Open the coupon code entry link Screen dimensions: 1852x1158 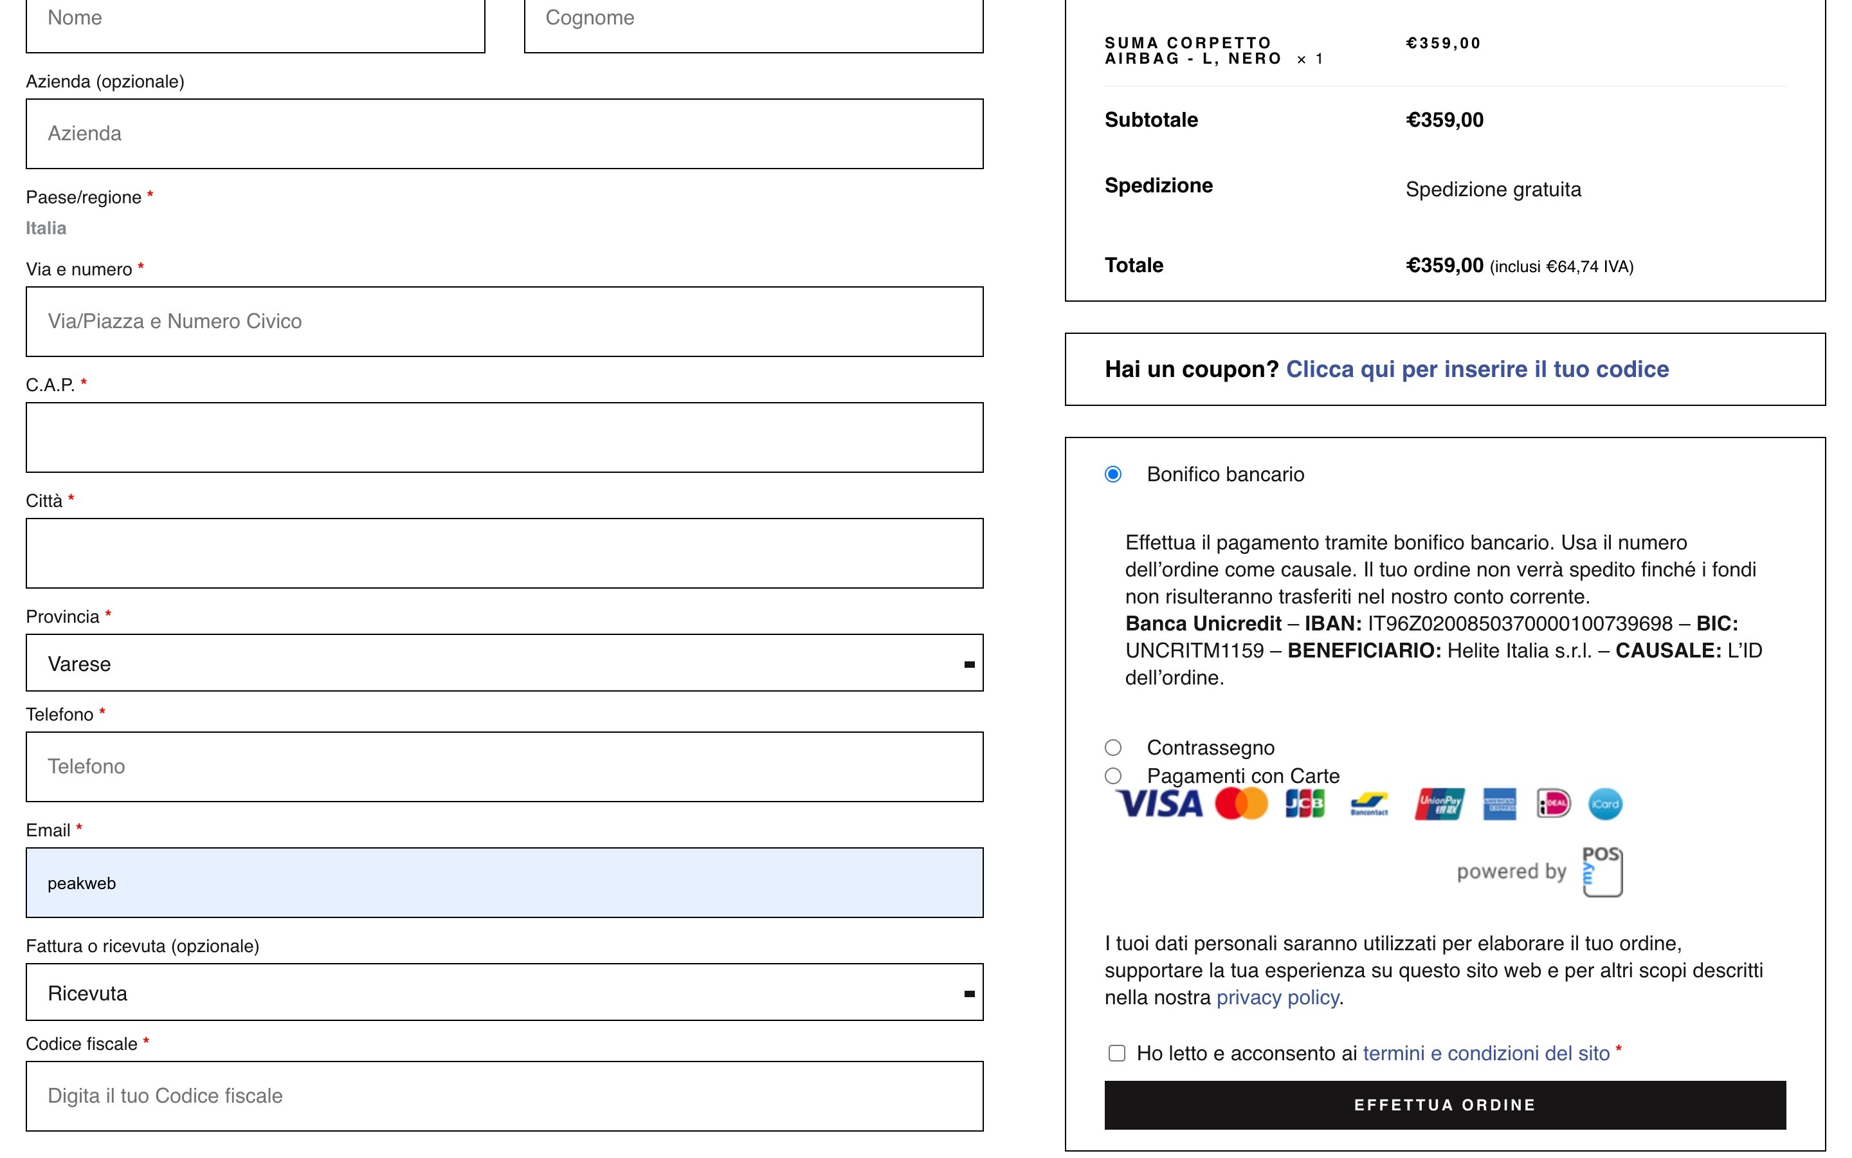1477,369
